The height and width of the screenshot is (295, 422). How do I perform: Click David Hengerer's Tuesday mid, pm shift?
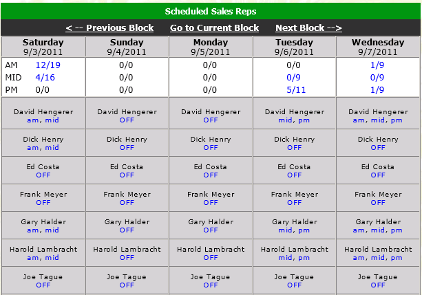click(295, 120)
